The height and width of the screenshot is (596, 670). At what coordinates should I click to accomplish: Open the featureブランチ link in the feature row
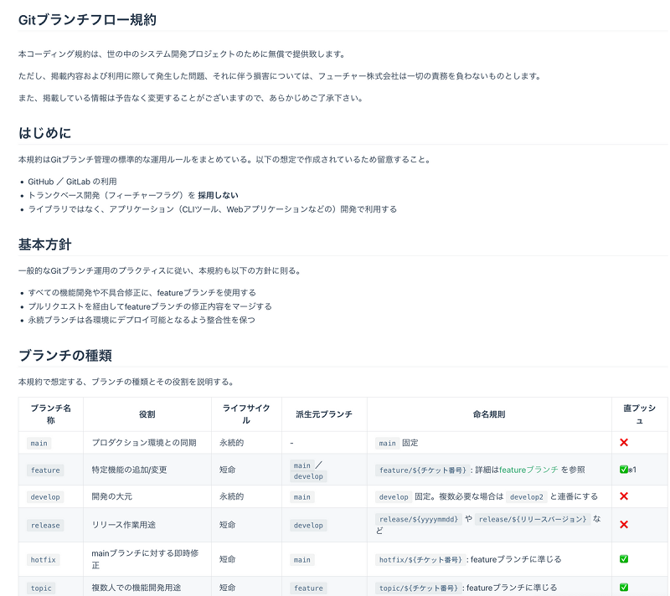point(528,470)
